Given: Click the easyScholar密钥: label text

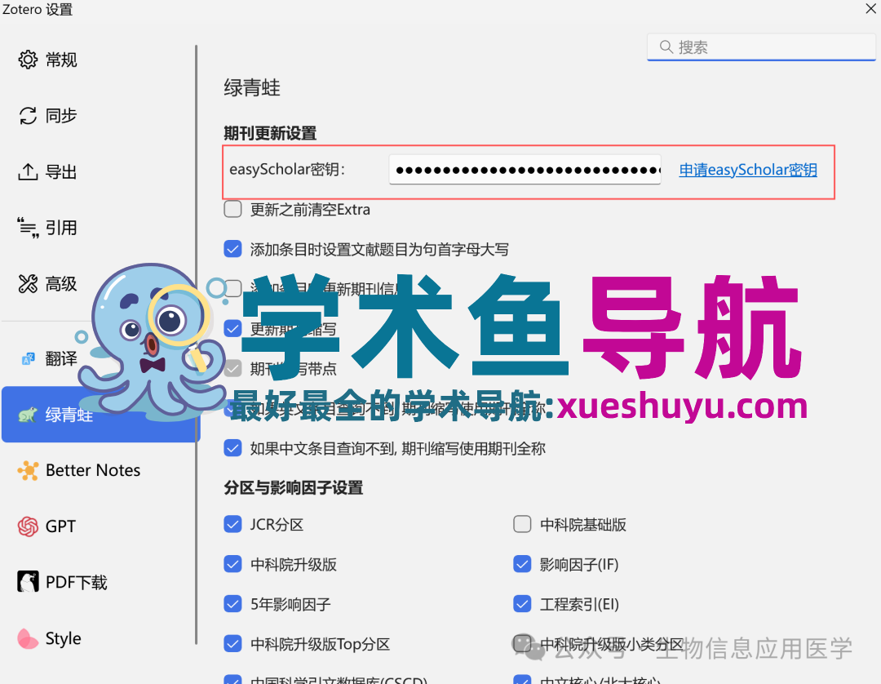Looking at the screenshot, I should 286,169.
